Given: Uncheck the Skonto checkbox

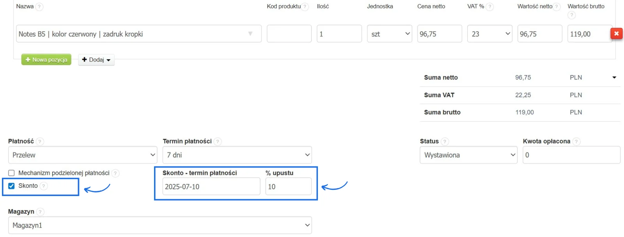Looking at the screenshot, I should (x=11, y=186).
